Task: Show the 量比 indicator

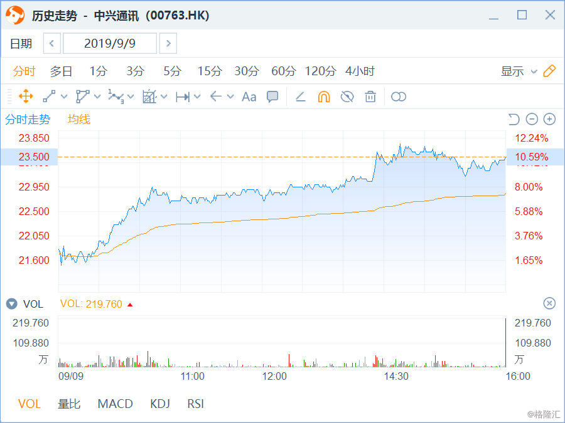Action: (69, 404)
